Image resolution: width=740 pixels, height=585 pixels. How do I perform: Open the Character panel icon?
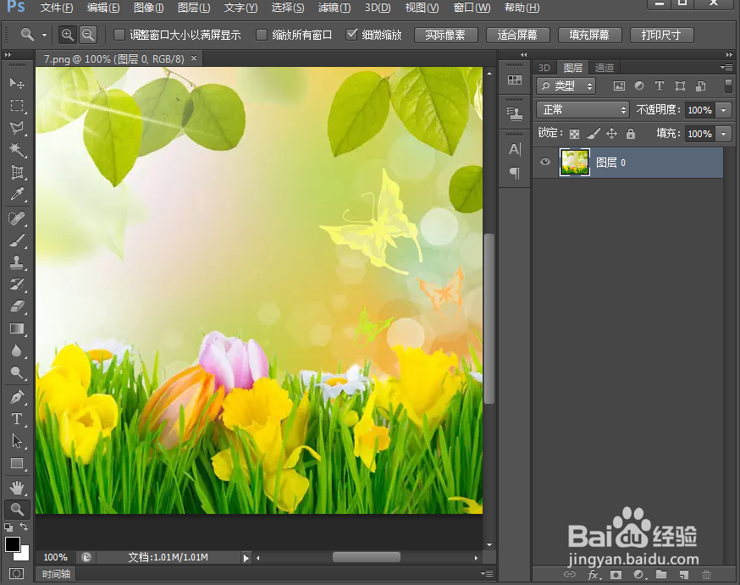click(x=515, y=150)
